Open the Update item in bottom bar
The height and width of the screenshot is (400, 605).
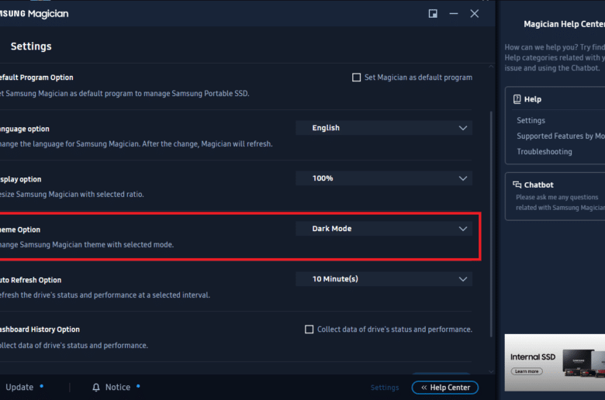point(19,388)
